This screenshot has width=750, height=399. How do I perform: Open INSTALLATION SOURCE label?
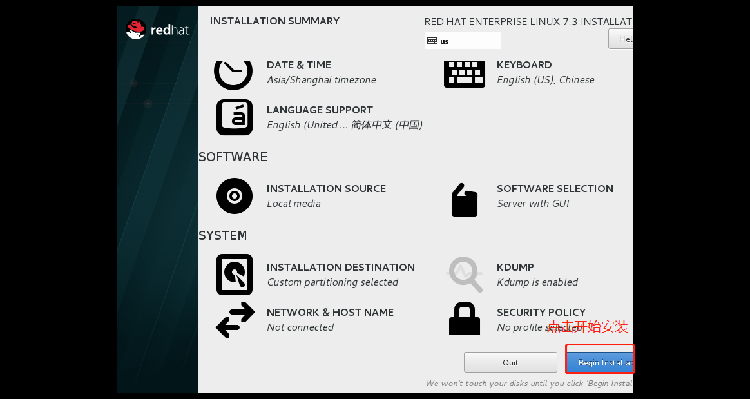point(326,188)
